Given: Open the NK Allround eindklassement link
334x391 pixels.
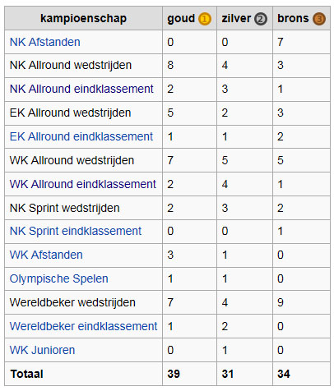Looking at the screenshot, I should coord(81,89).
